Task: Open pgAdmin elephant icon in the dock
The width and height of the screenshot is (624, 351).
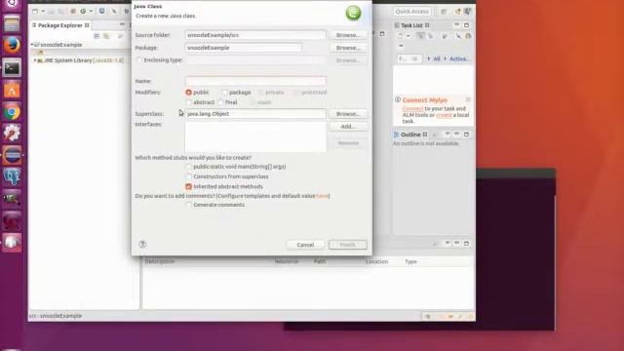Action: click(x=12, y=176)
